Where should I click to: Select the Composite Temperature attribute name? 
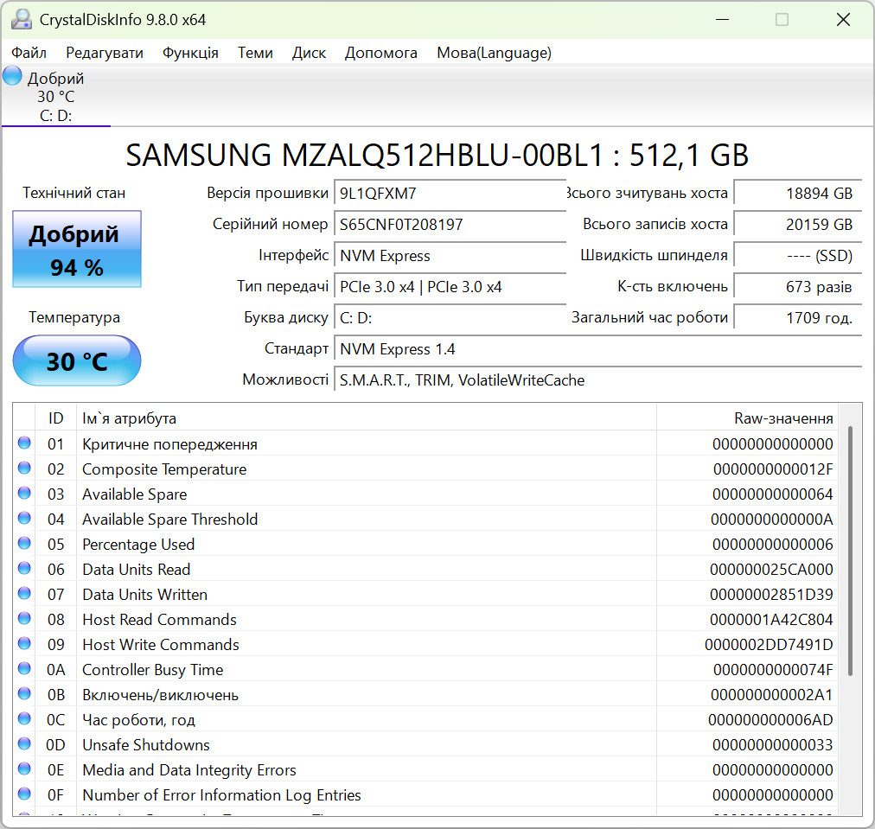[x=164, y=469]
